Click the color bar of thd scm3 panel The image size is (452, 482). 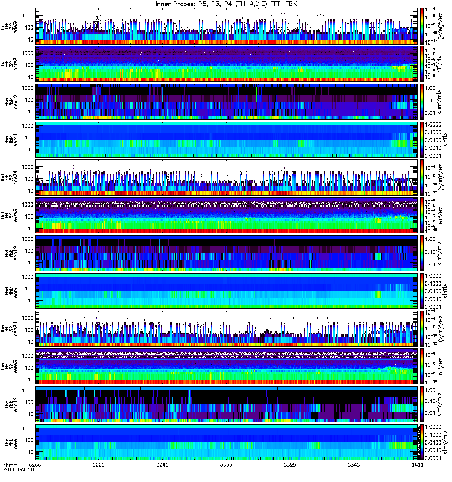click(422, 216)
